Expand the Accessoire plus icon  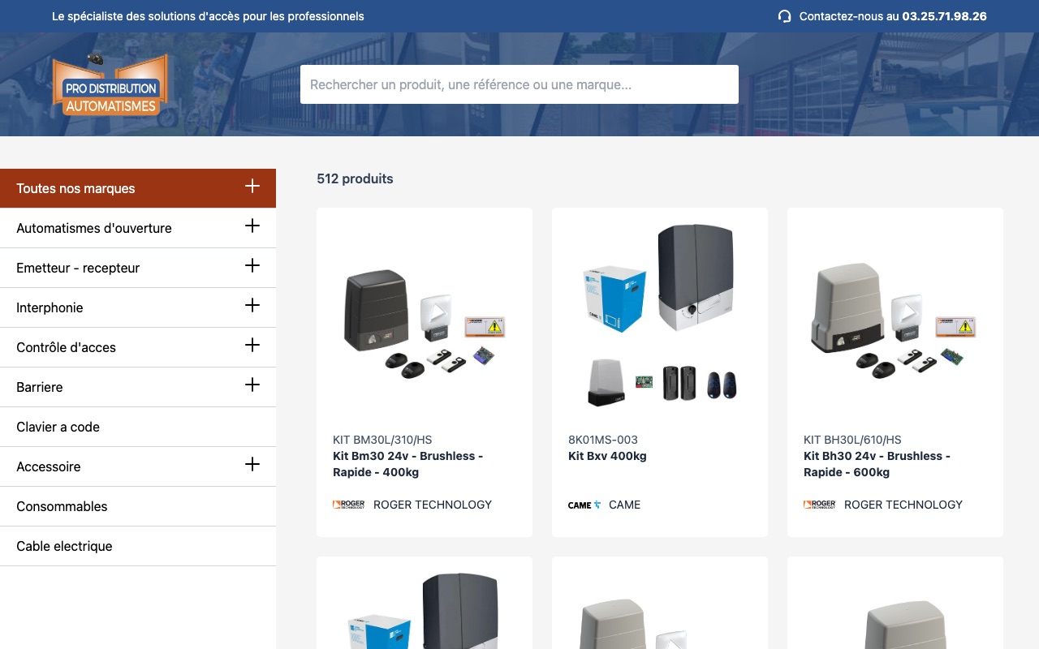(x=252, y=464)
